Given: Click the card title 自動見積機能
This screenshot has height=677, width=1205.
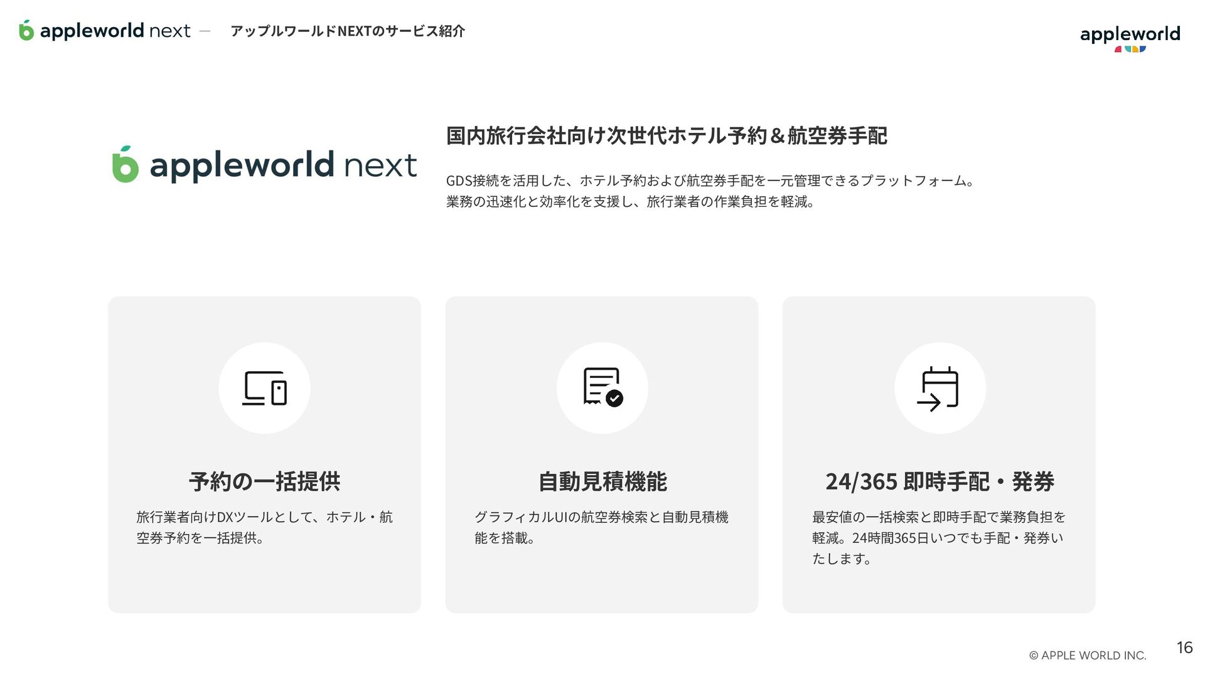Looking at the screenshot, I should tap(602, 481).
